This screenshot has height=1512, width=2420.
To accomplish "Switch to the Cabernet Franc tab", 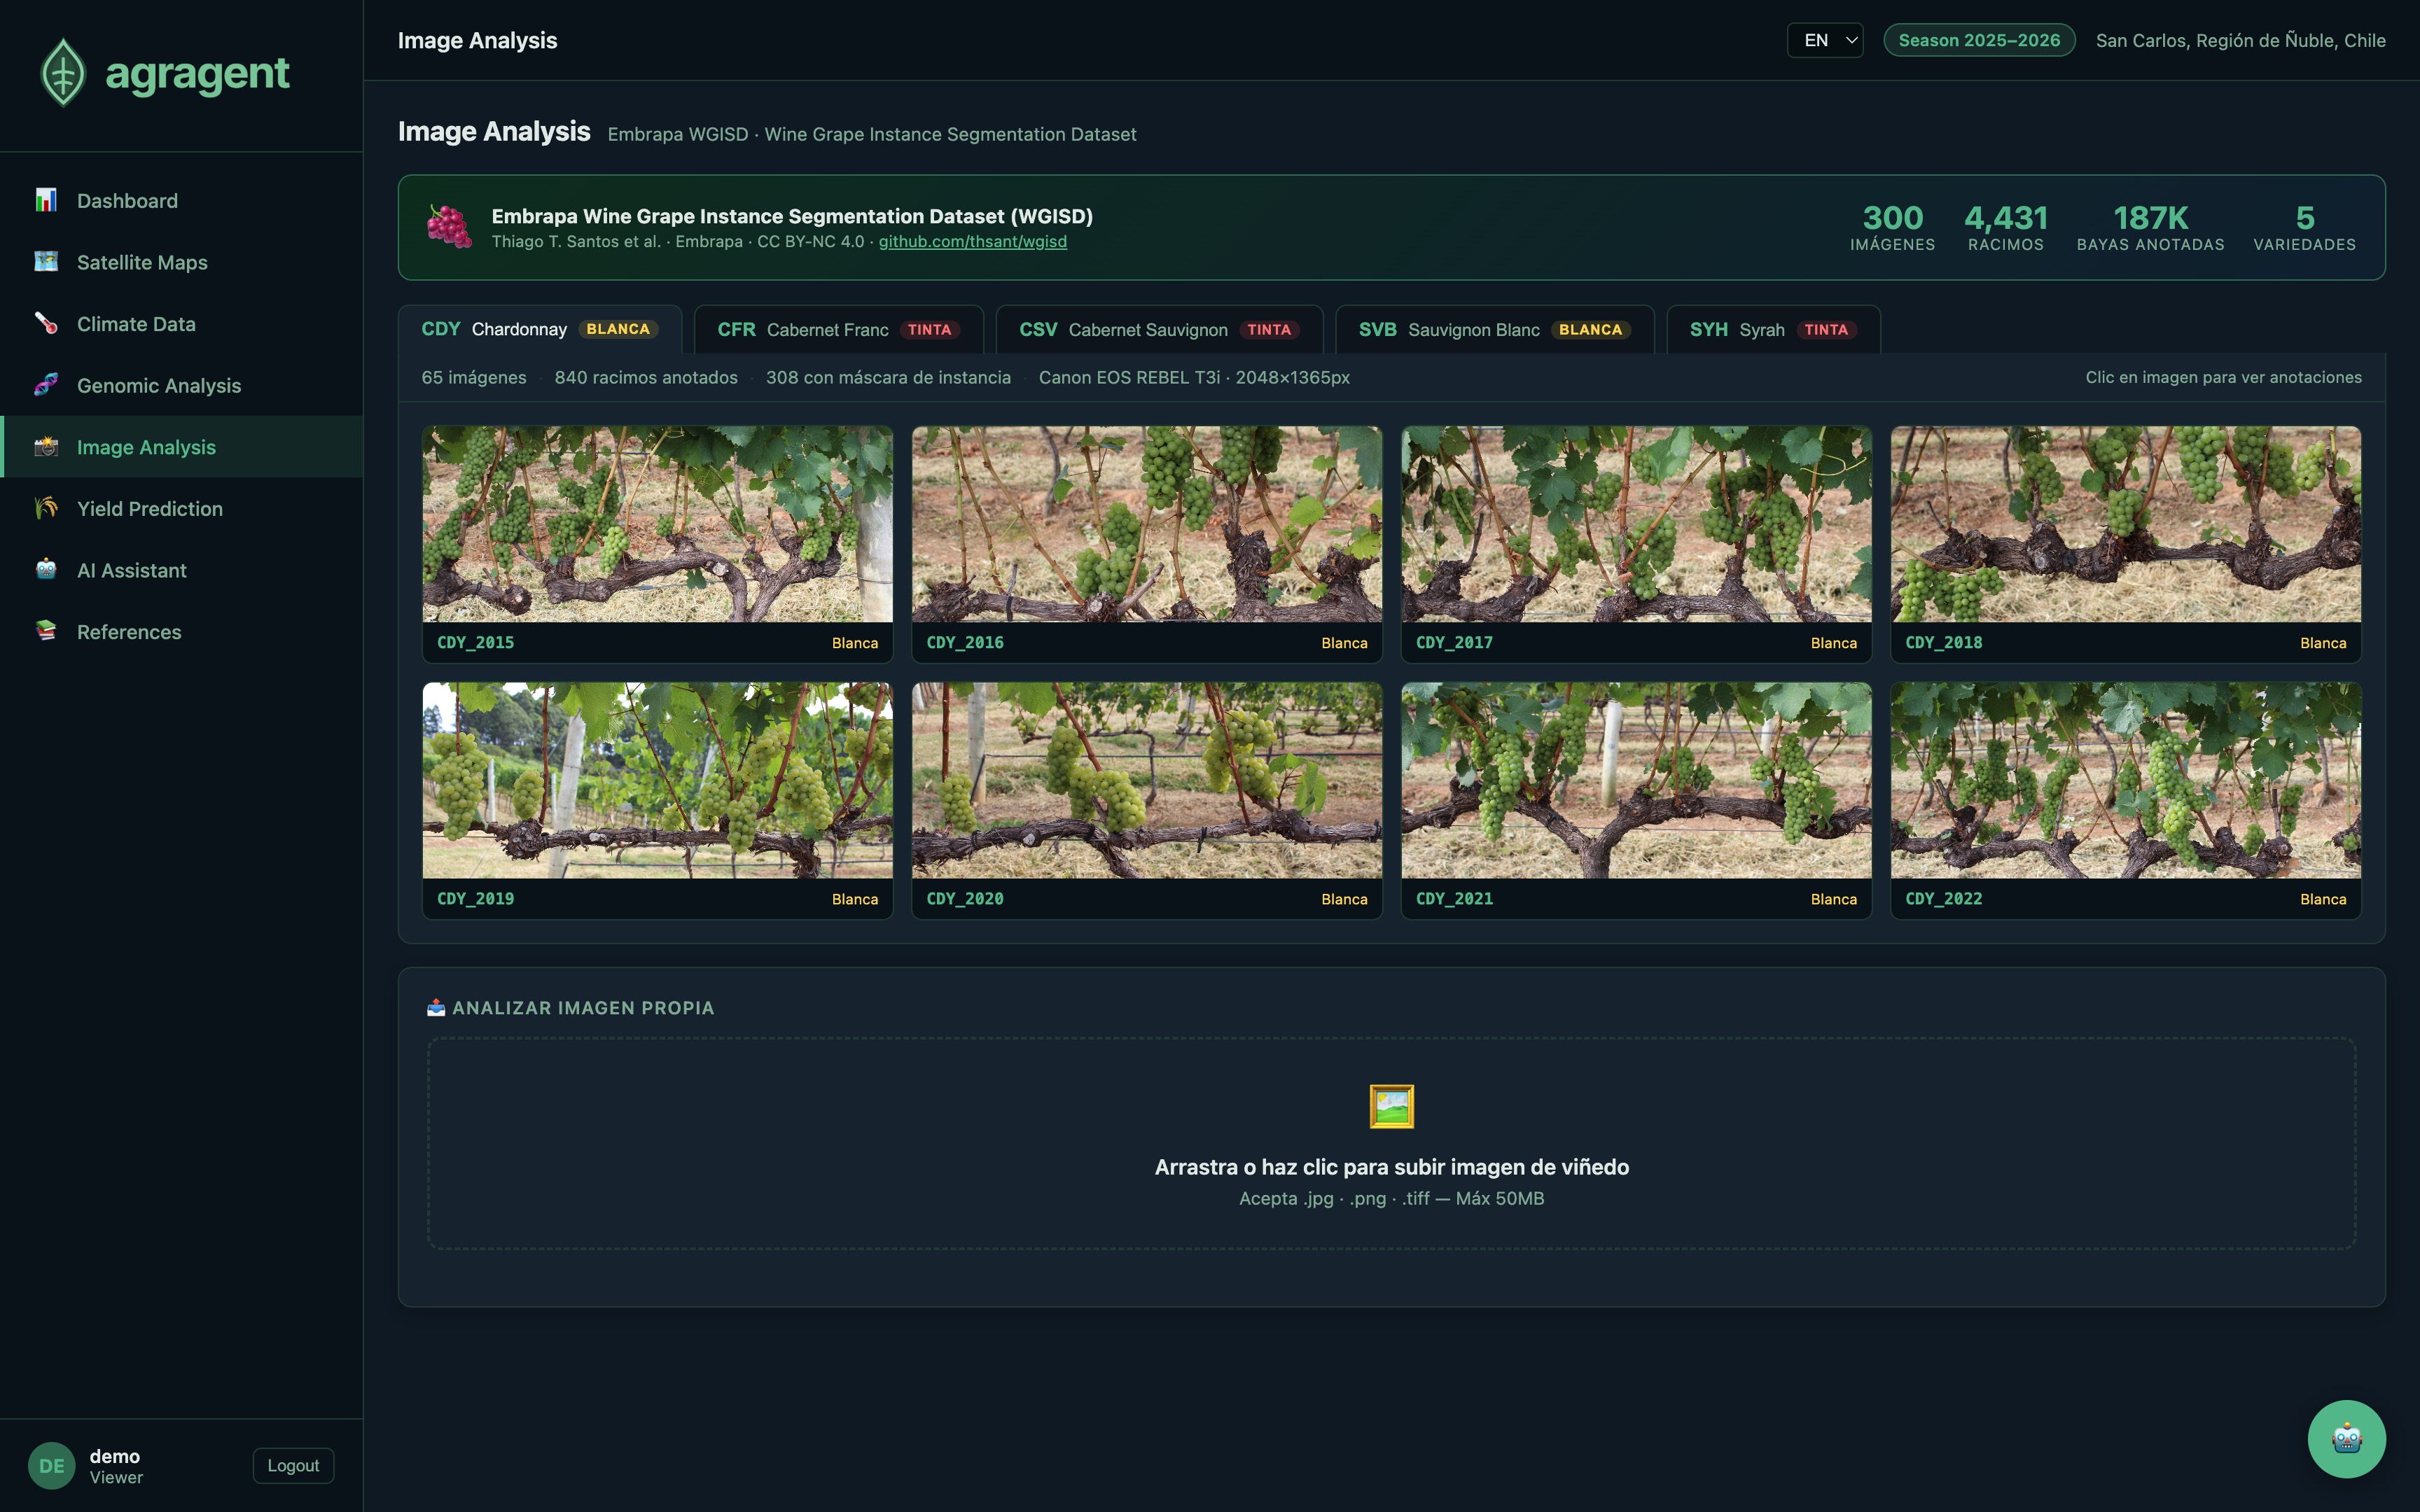I will [x=838, y=329].
